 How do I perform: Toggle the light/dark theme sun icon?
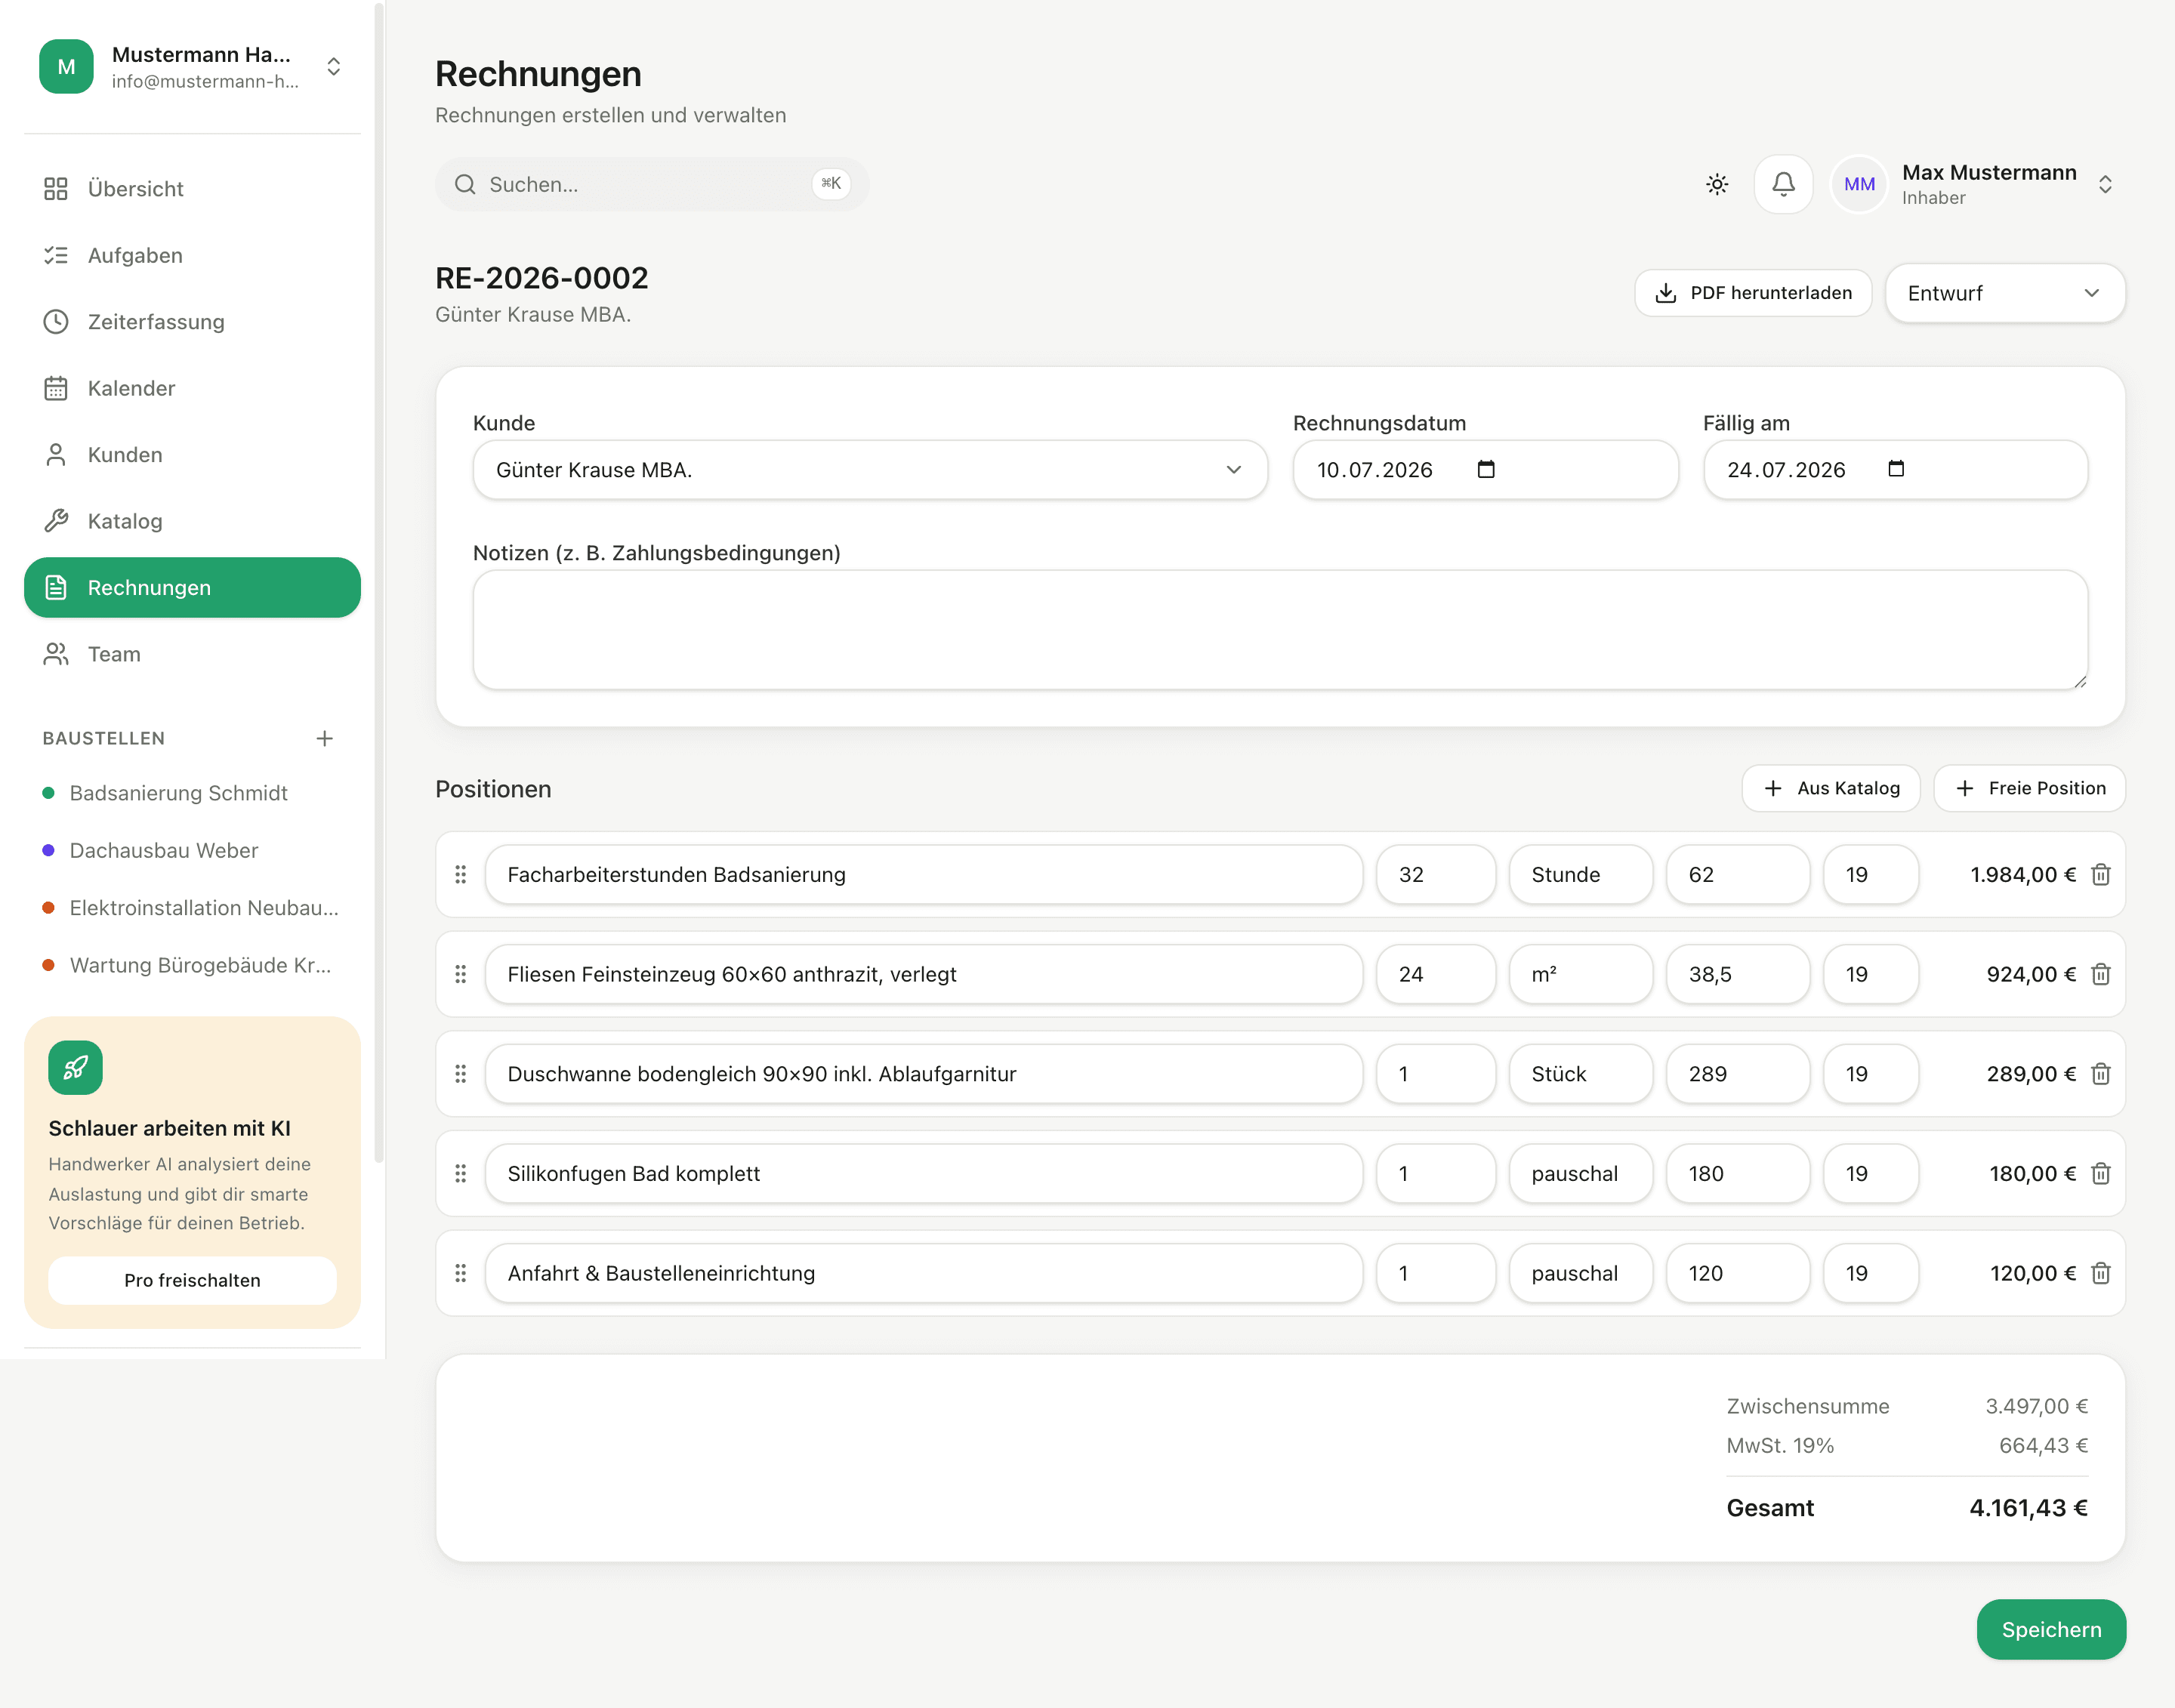(x=1717, y=184)
